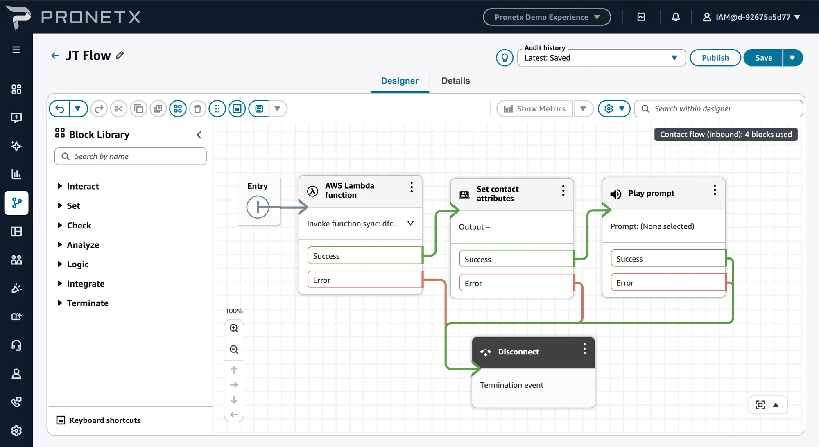Click the notes icon in toolbar
Image resolution: width=819 pixels, height=447 pixels.
coord(259,109)
